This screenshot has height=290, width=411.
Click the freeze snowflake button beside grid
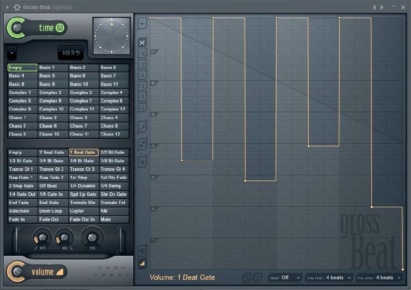pos(142,162)
